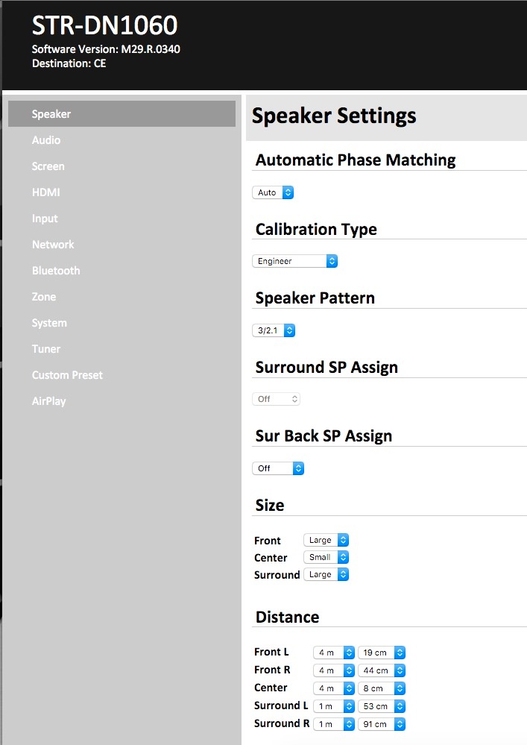Open the Sur Back SP Assign dropdown
This screenshot has height=745, width=527.
pyautogui.click(x=278, y=468)
